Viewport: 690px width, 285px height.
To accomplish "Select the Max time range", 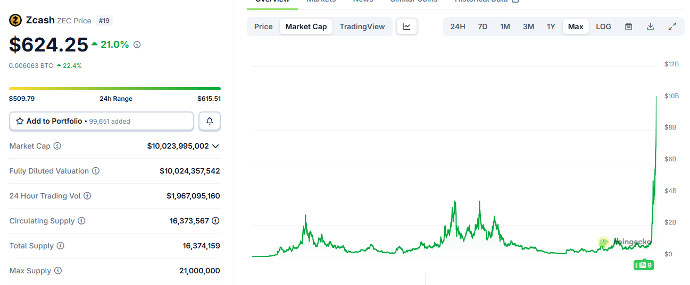I will click(x=576, y=27).
